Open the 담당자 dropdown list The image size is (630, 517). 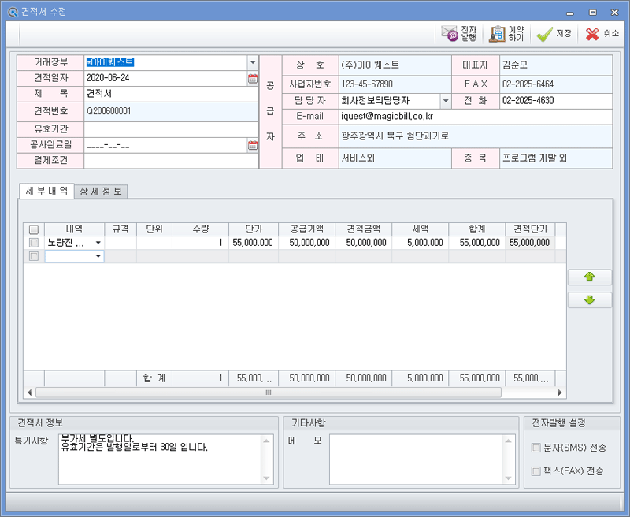(444, 101)
